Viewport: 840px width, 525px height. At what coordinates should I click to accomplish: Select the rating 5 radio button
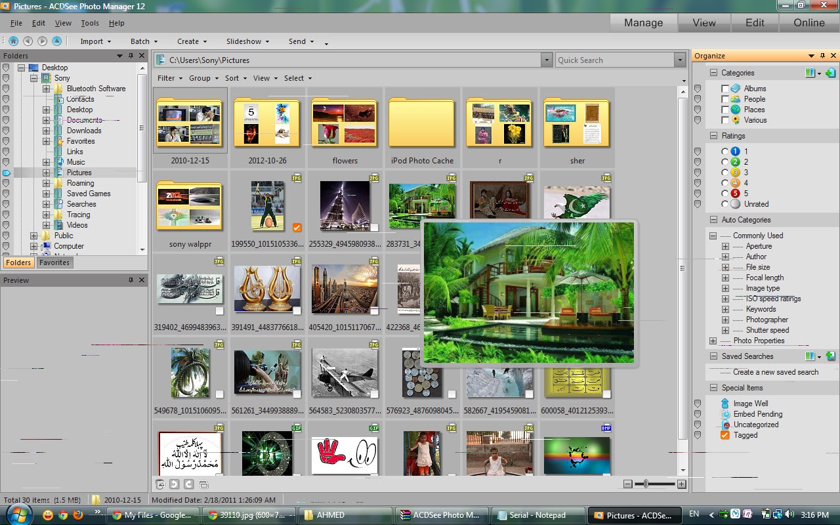(725, 194)
